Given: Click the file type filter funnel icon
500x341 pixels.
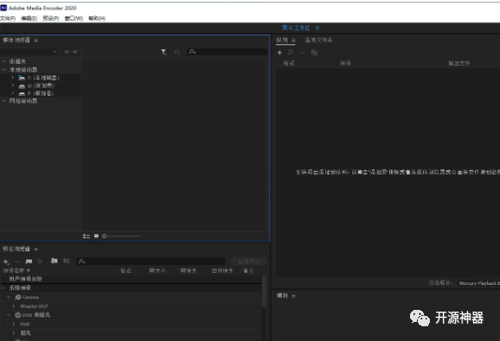Looking at the screenshot, I should tap(163, 52).
